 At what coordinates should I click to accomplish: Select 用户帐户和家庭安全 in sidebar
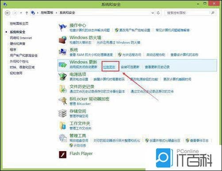point(24,56)
